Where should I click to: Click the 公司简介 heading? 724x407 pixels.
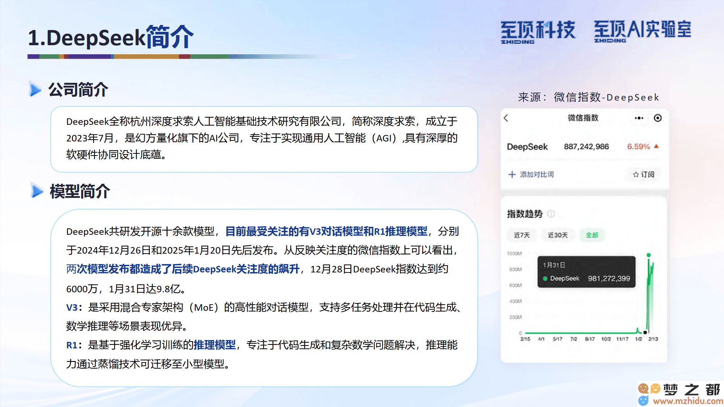(78, 89)
